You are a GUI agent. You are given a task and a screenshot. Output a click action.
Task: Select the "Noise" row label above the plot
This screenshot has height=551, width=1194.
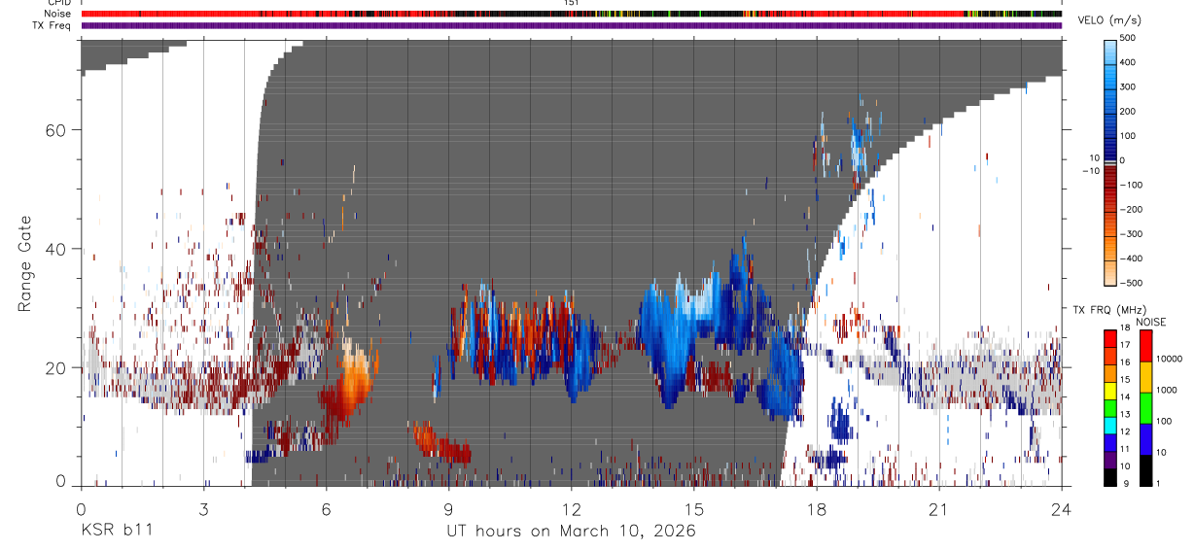59,14
